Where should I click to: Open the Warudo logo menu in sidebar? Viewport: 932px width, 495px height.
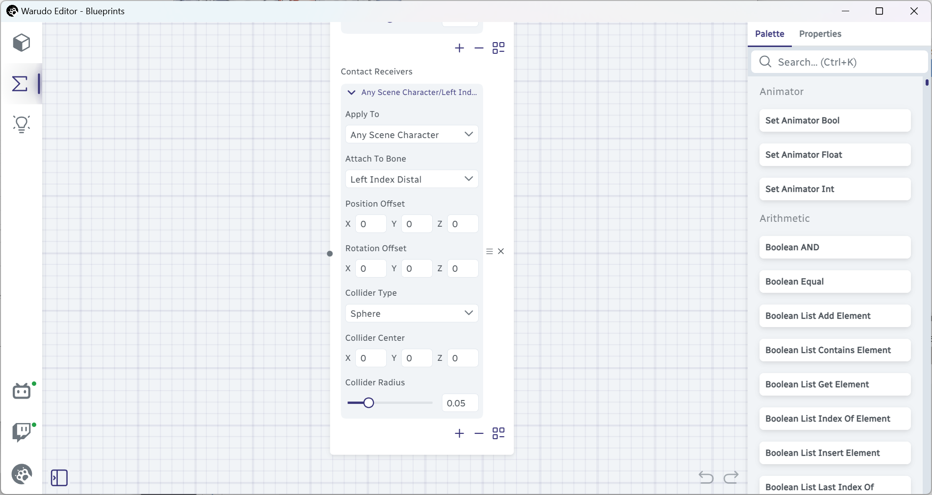click(22, 474)
